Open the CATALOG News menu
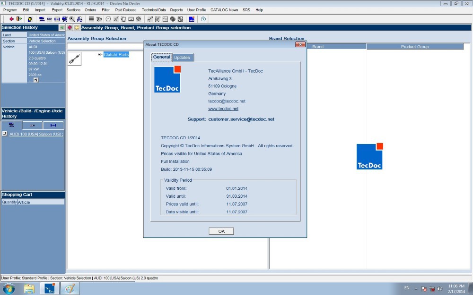The height and width of the screenshot is (295, 473). 224,10
